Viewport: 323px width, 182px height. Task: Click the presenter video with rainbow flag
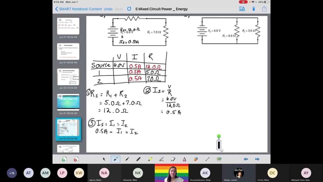tap(172, 173)
